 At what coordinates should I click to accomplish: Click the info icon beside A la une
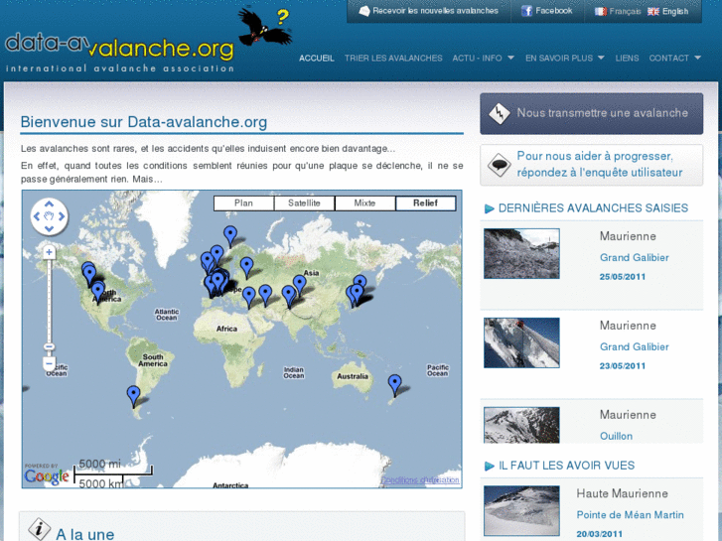coord(40,528)
